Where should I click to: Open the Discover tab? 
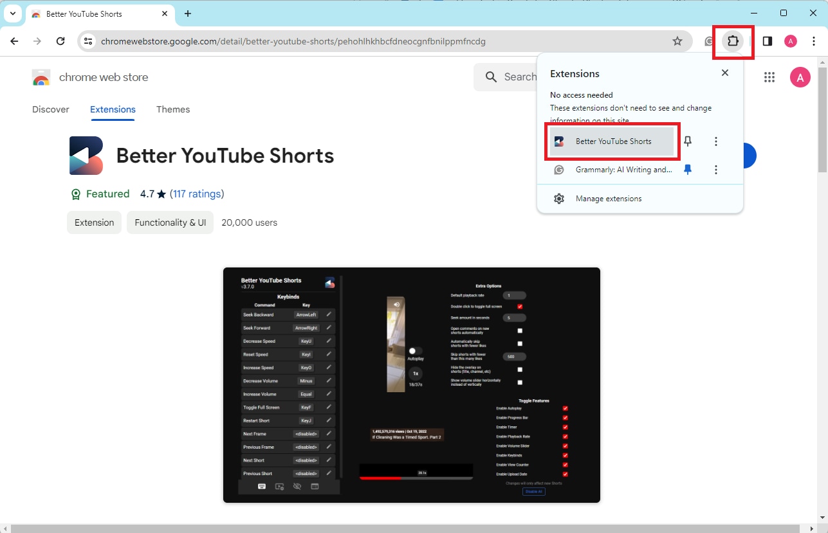click(51, 109)
